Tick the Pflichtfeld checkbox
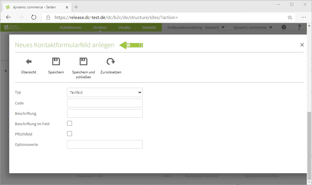The image size is (312, 185). coord(69,134)
